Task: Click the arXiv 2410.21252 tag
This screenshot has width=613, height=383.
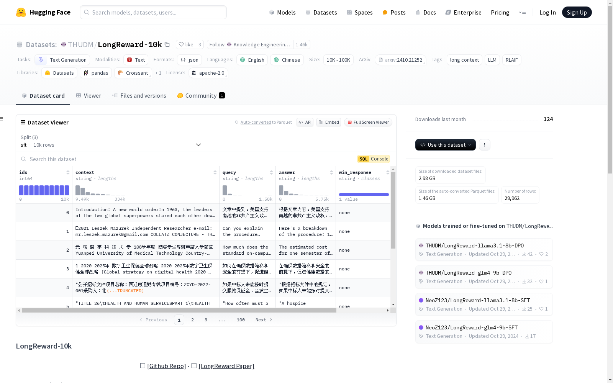Action: tap(400, 60)
